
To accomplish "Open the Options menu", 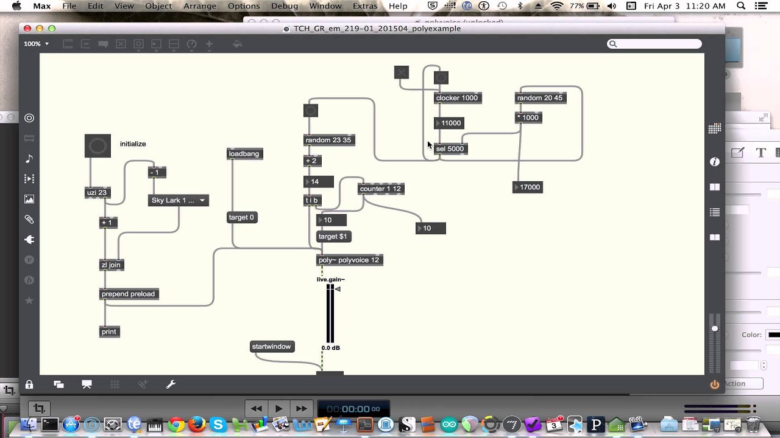I will click(244, 6).
